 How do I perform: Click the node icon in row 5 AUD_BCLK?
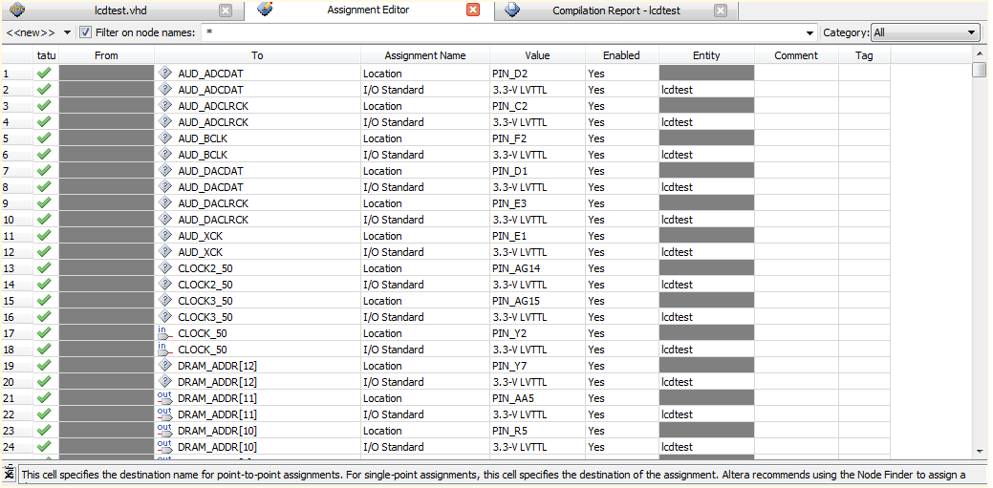point(164,138)
